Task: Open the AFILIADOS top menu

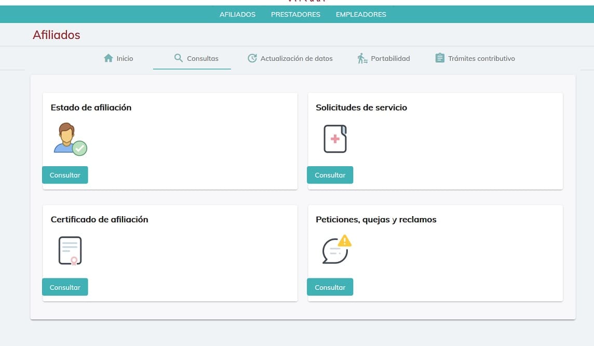Action: [x=237, y=15]
